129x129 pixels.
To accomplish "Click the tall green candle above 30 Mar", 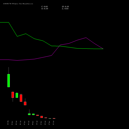I will pos(9,80).
